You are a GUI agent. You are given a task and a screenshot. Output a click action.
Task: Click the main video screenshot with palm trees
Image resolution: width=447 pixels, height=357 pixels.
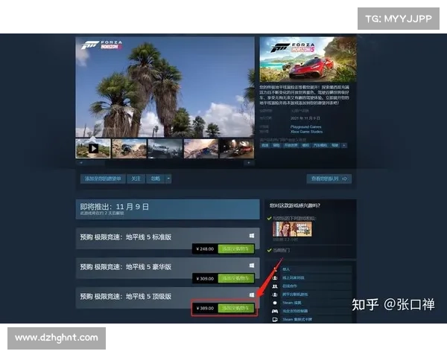pyautogui.click(x=165, y=87)
